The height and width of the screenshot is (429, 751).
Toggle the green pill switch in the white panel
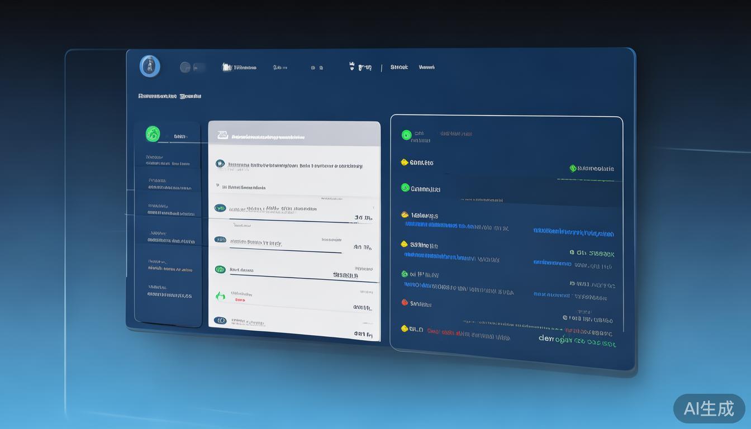[220, 269]
